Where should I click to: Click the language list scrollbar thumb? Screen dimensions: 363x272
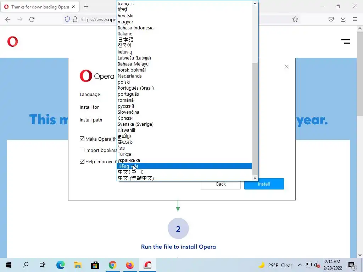click(x=255, y=119)
